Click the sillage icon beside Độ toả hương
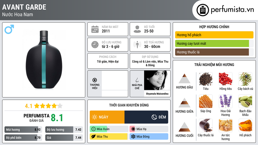This screenshot has width=258, height=145. tap(137, 45)
